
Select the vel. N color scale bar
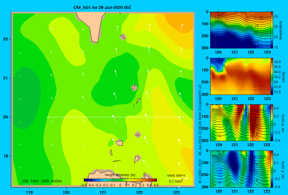pos(272,122)
